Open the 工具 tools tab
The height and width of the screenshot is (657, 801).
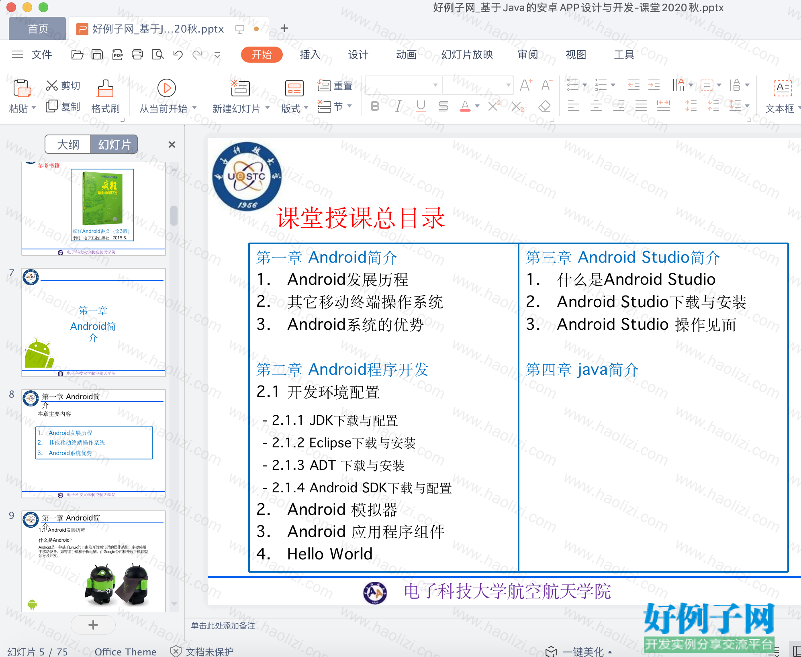[624, 55]
